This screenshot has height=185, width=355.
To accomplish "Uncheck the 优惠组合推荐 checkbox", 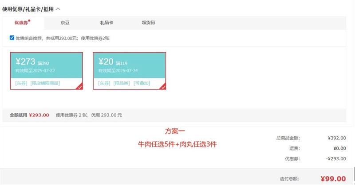I will tap(12, 38).
